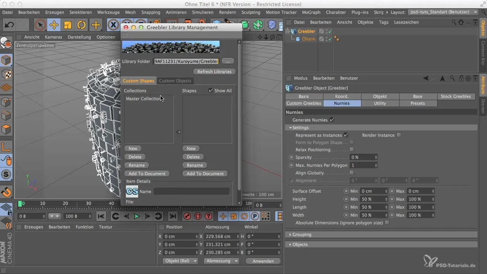Open the Simulieren menu
Viewport: 487px width, 274px height.
click(x=202, y=12)
